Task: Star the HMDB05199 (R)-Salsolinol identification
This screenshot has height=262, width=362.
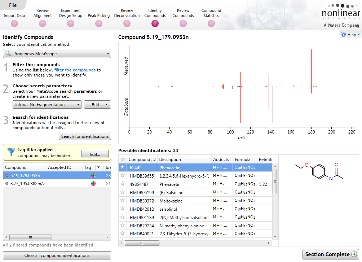Action: [123, 192]
